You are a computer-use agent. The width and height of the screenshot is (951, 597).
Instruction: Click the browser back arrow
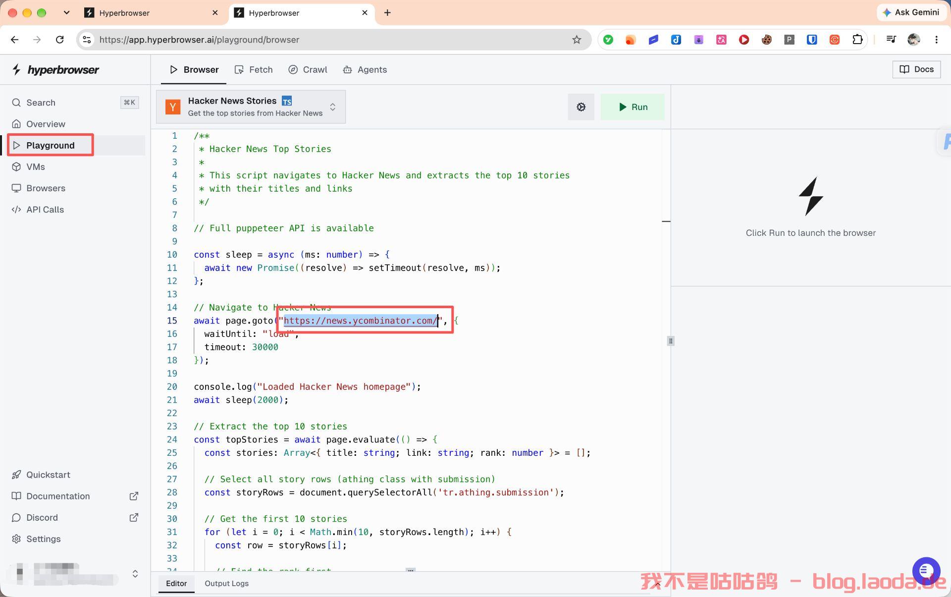pos(15,40)
